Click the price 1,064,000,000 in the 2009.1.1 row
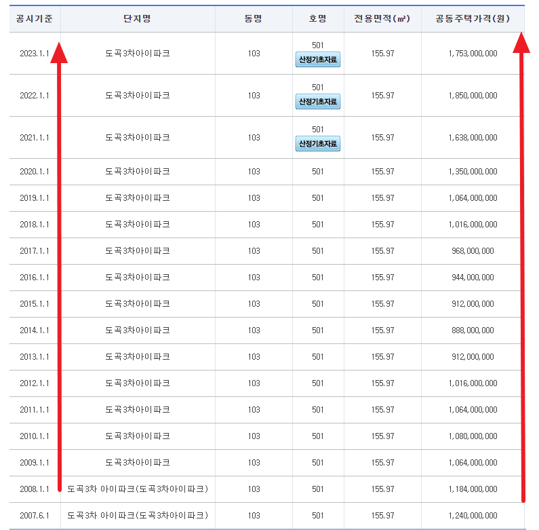This screenshot has height=530, width=539. click(x=473, y=463)
